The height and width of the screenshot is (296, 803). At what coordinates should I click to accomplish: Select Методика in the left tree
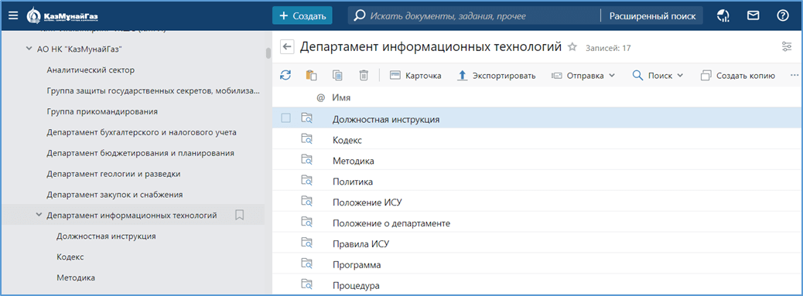(x=76, y=277)
